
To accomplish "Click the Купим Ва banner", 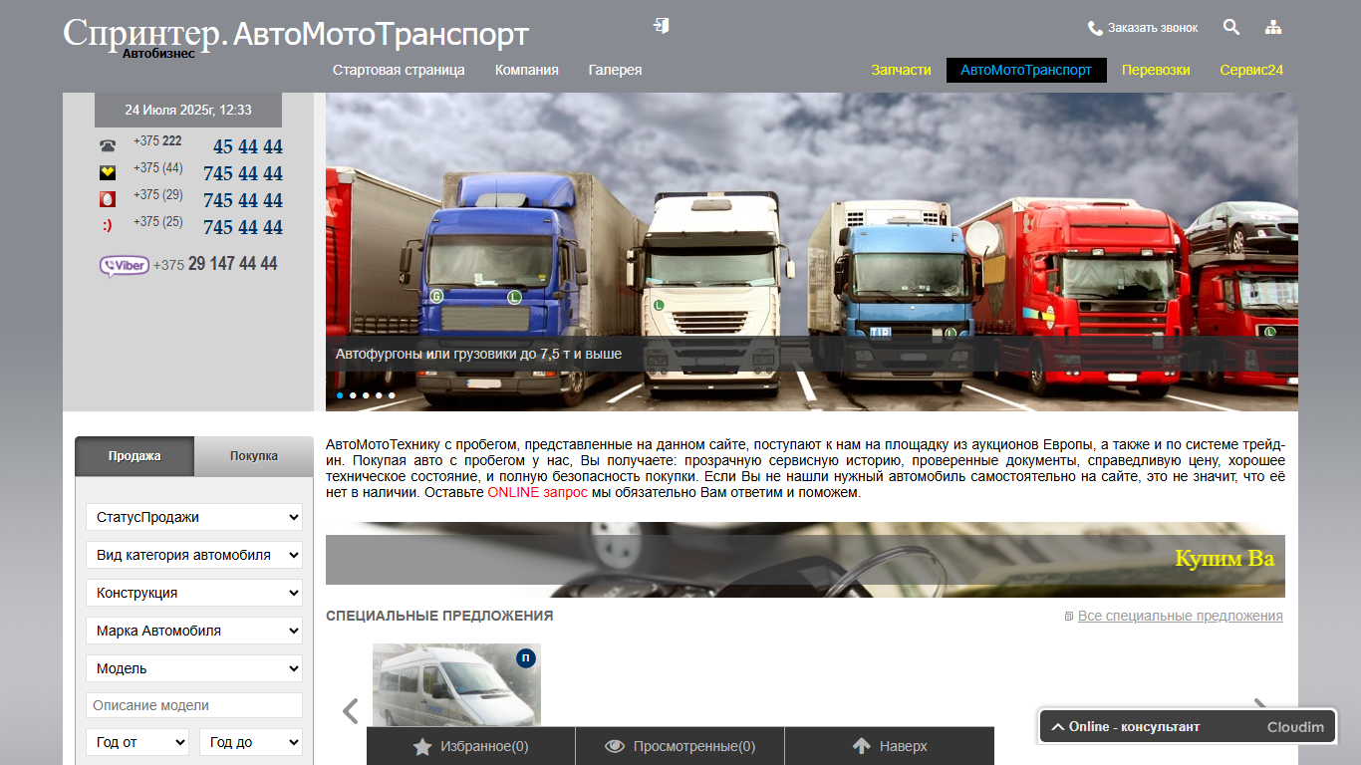I will point(805,559).
